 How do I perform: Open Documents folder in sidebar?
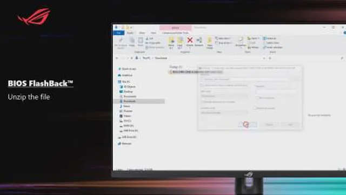pos(128,96)
